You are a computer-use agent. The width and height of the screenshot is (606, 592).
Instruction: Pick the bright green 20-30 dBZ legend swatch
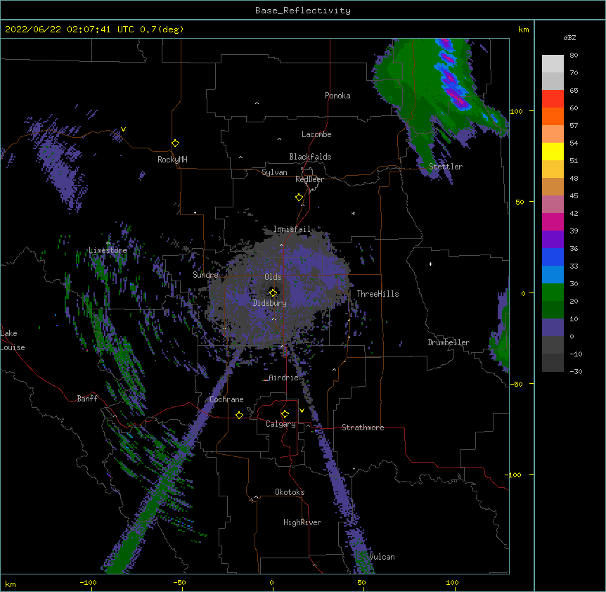[553, 292]
